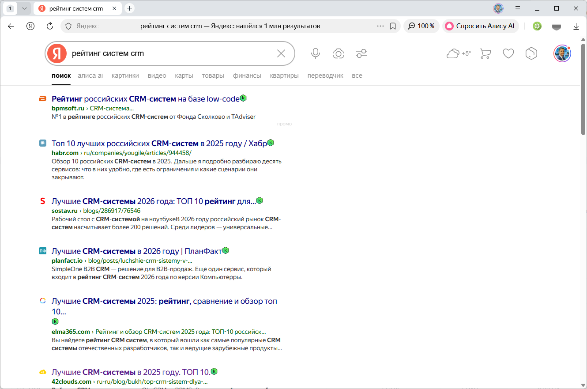Screen dimensions: 587x389
Task: Click the vertical page scrollbar
Action: [x=583, y=110]
